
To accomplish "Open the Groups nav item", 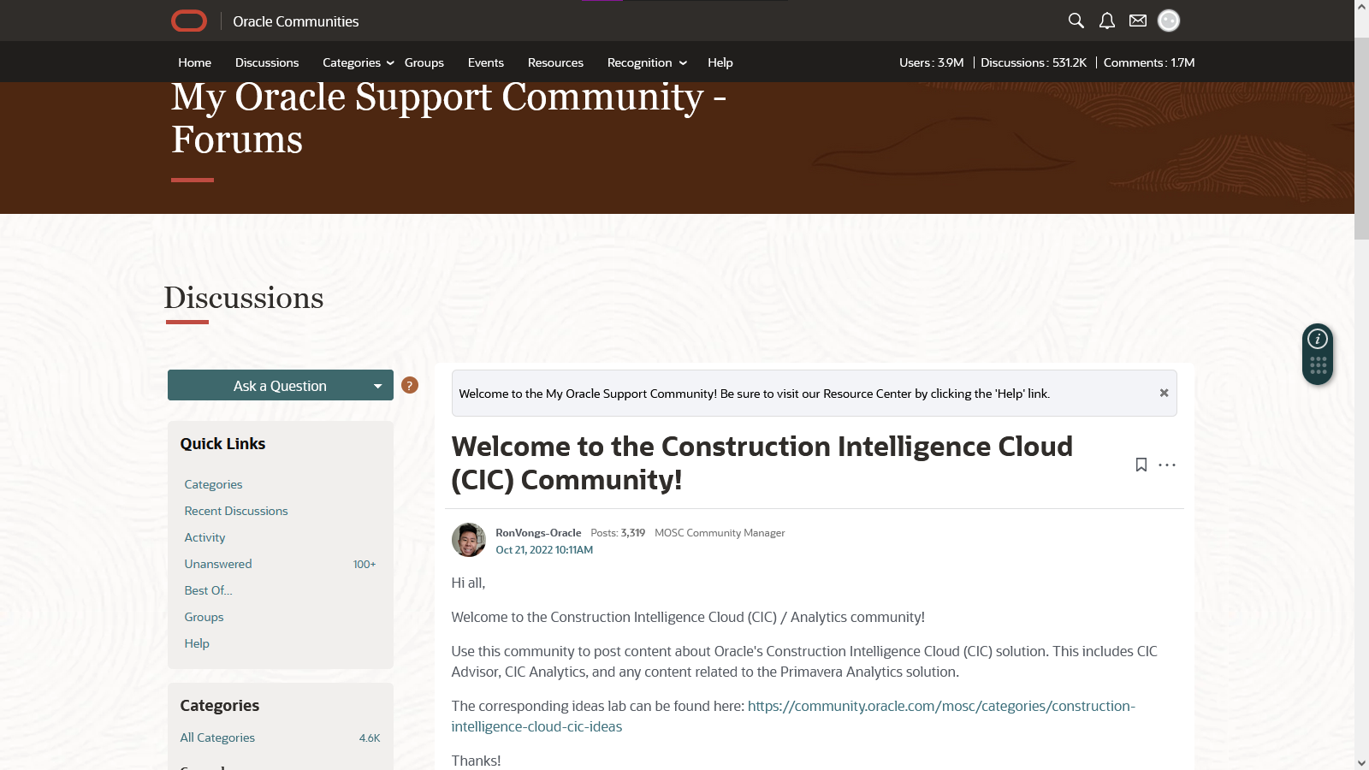I will click(424, 62).
